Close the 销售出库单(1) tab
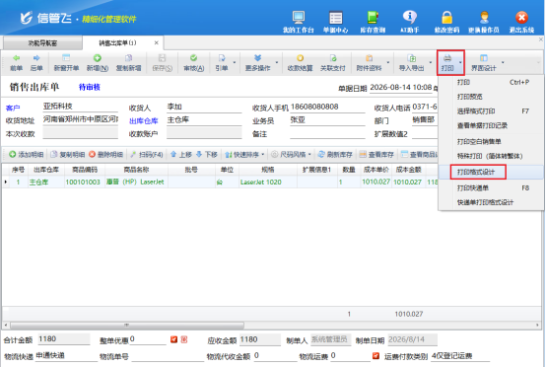Screen dimensions: 546x367 pos(157,42)
